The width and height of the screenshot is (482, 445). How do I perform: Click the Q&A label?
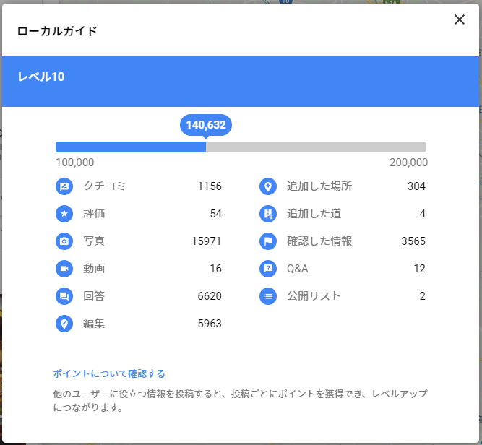pos(298,269)
